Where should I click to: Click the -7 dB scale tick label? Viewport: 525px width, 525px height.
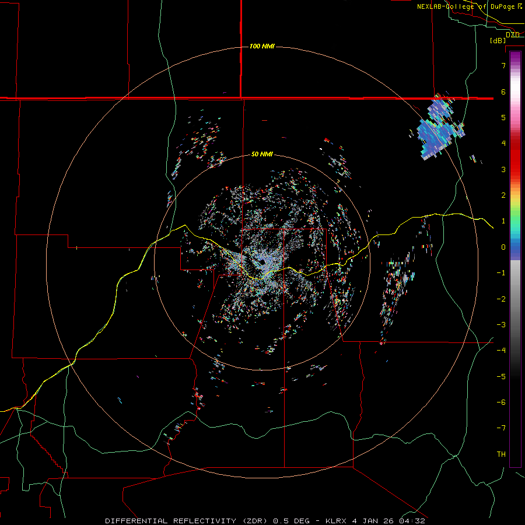501,428
